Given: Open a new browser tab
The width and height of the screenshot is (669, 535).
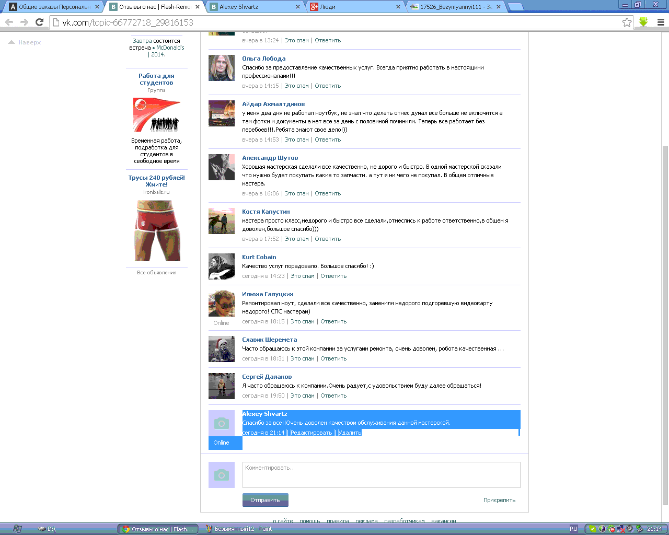Looking at the screenshot, I should coord(515,7).
